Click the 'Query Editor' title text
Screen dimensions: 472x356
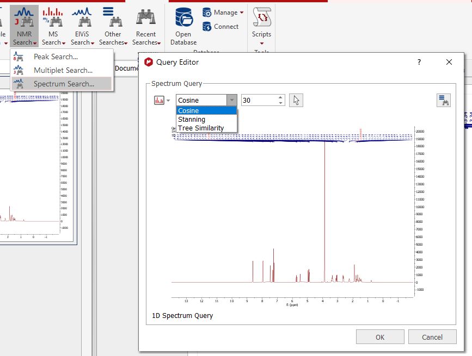click(177, 62)
